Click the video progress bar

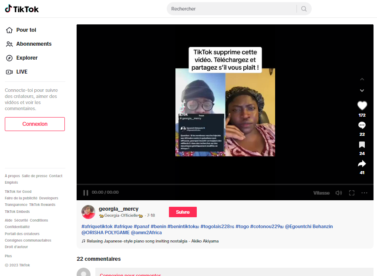pyautogui.click(x=225, y=185)
